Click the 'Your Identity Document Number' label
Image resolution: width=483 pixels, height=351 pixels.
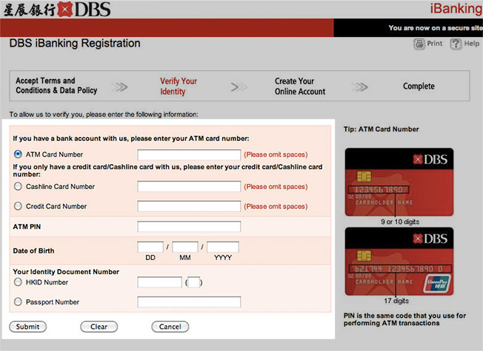tap(66, 272)
